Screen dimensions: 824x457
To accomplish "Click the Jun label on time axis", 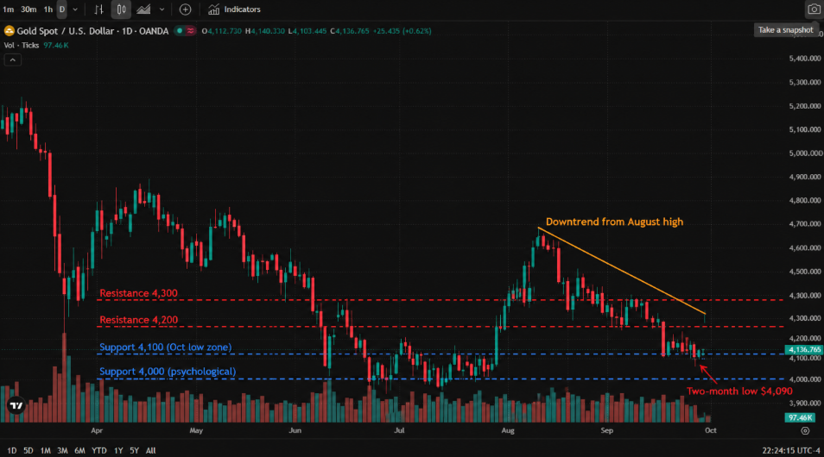I will click(295, 430).
